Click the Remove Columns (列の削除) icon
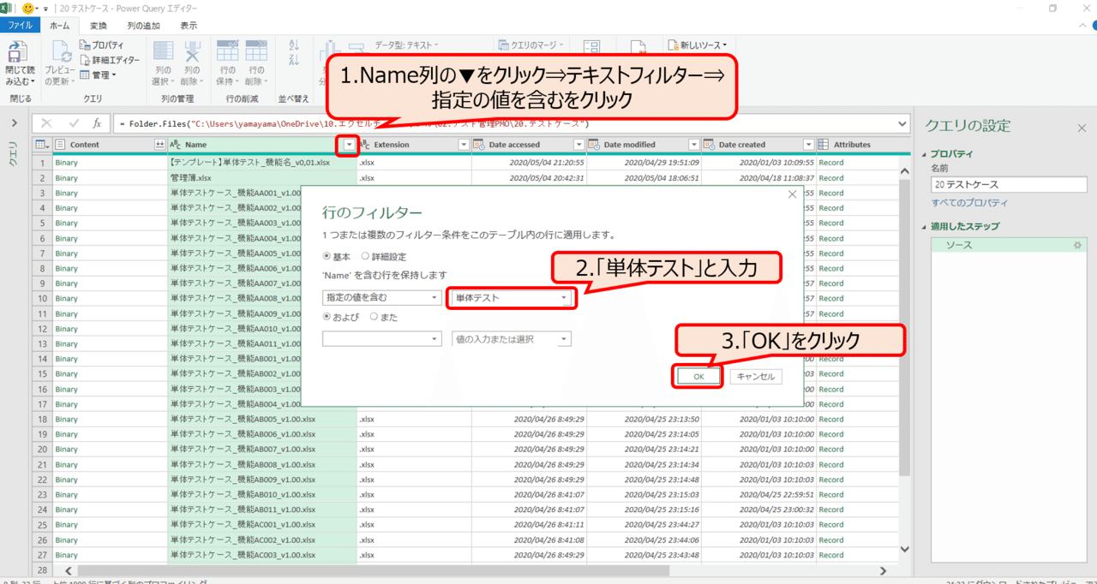 click(192, 51)
